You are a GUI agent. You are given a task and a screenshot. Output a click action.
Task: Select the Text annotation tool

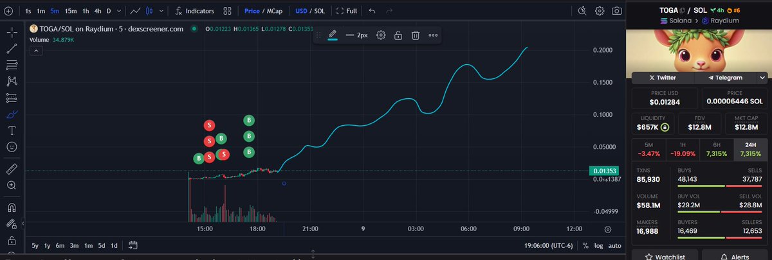(12, 130)
